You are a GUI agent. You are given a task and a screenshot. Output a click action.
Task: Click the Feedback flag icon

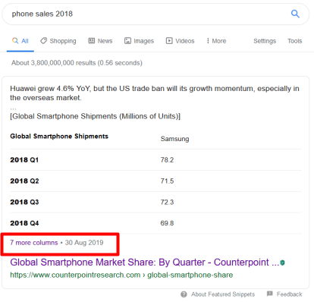pyautogui.click(x=270, y=294)
